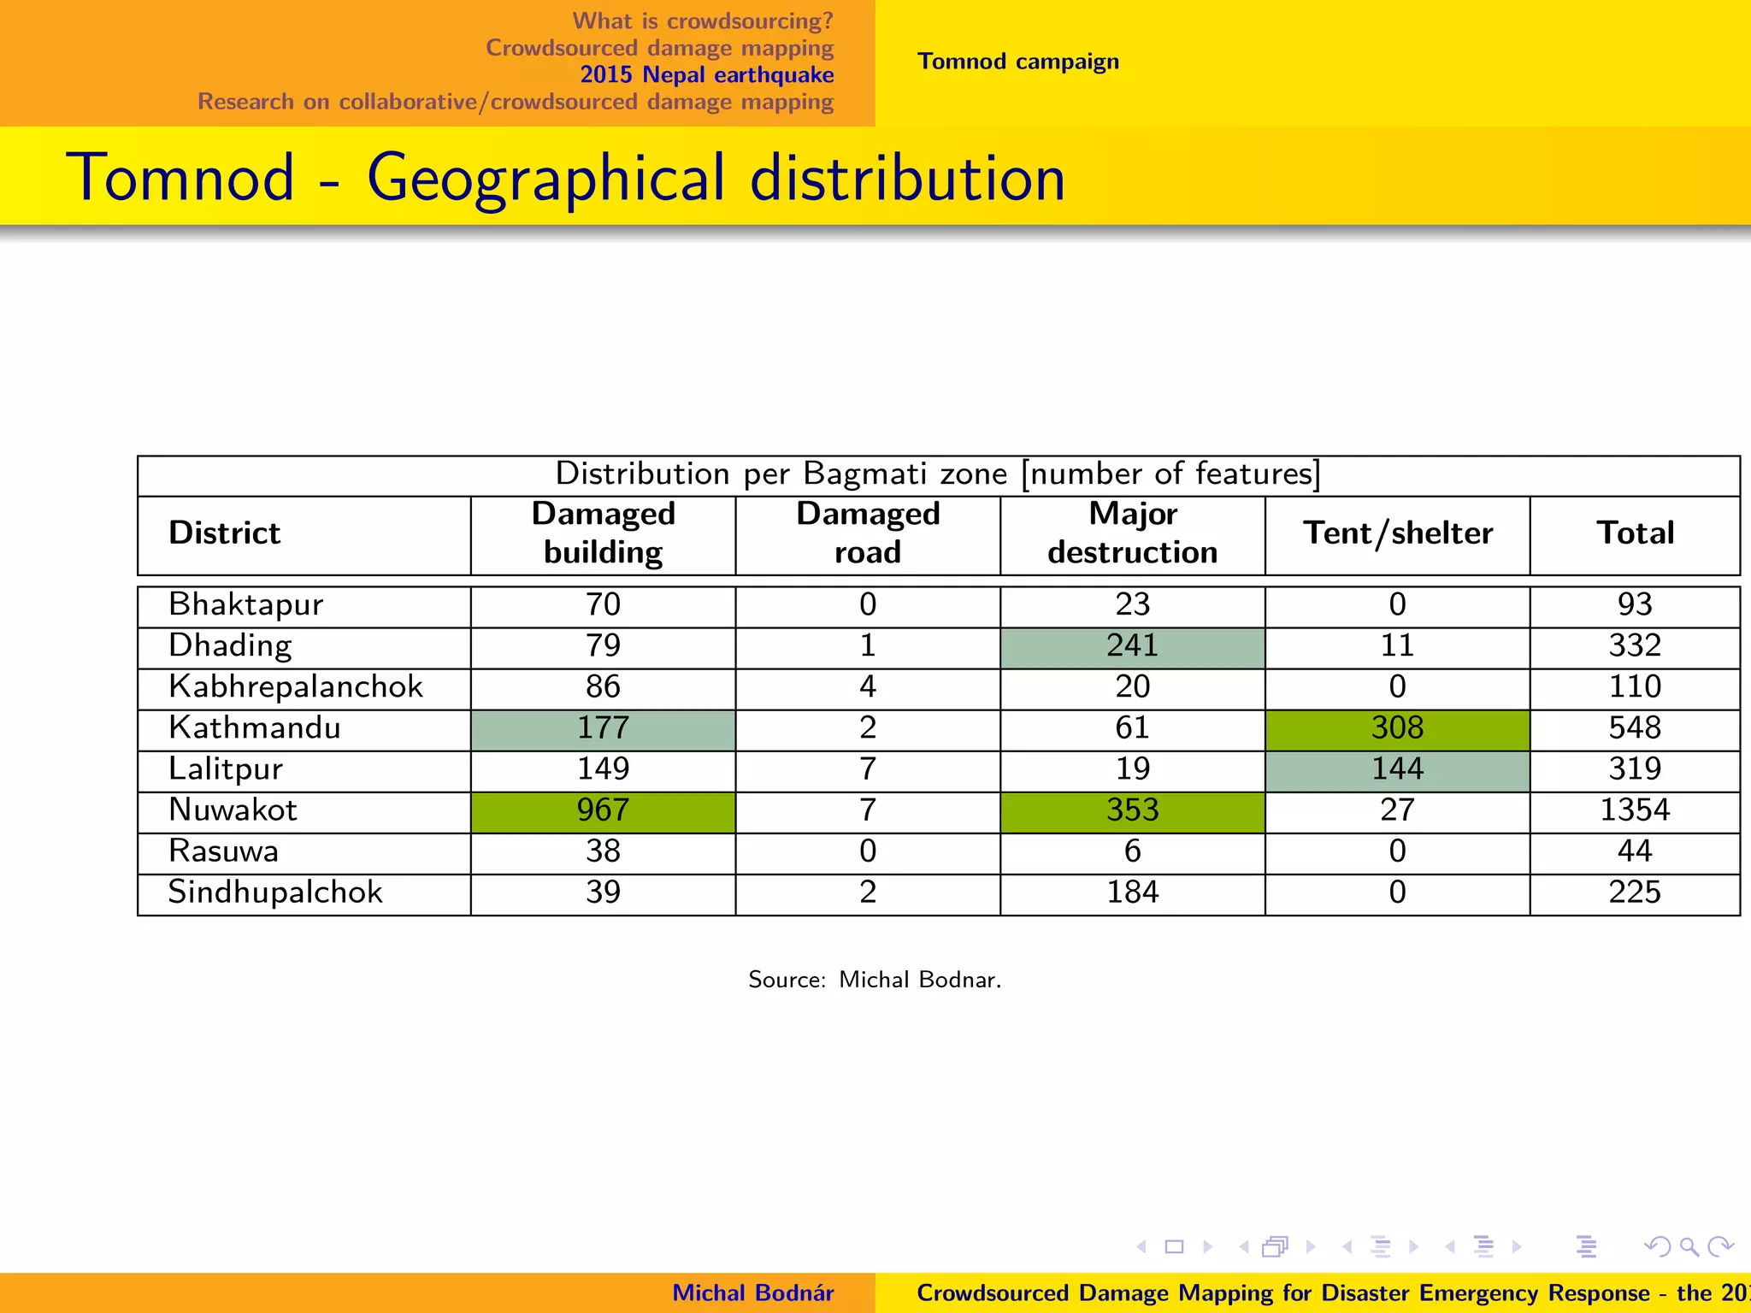Open 'What is crowdsourcing?' section

(703, 21)
